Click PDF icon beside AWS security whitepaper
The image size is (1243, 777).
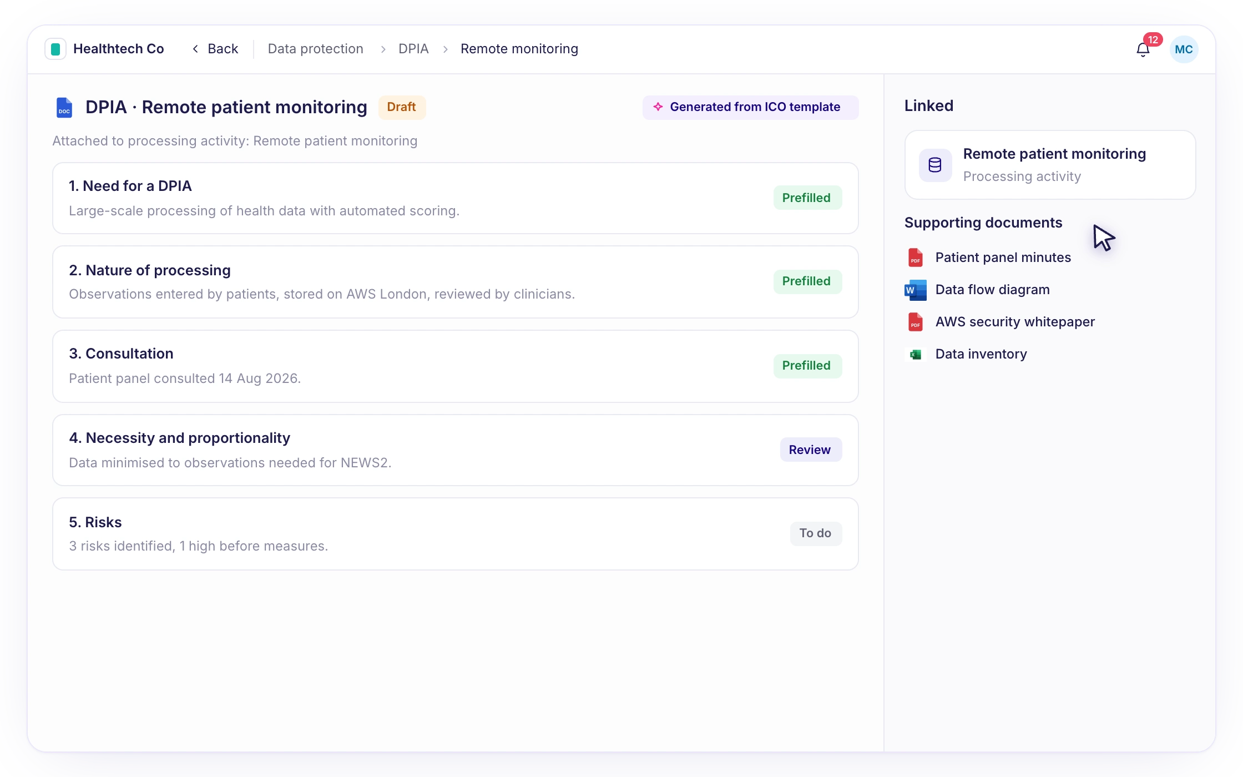tap(916, 322)
